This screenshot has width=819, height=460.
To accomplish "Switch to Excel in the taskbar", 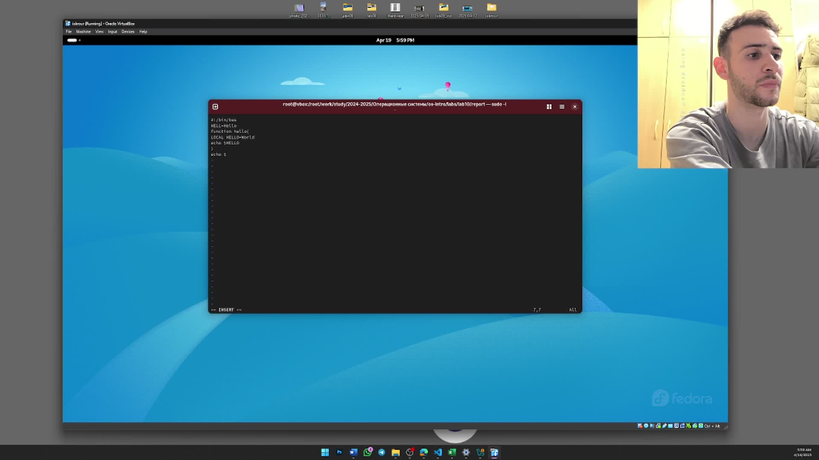I will click(x=452, y=452).
